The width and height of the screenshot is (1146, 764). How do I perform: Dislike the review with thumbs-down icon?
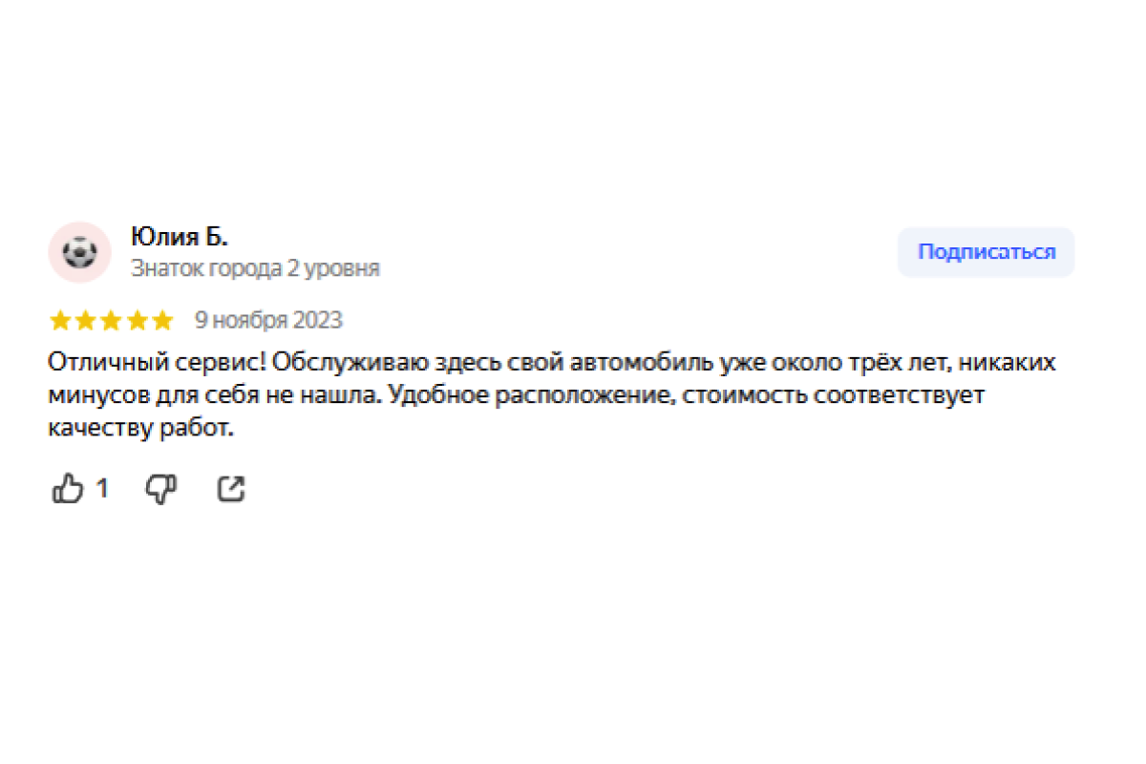pyautogui.click(x=160, y=490)
